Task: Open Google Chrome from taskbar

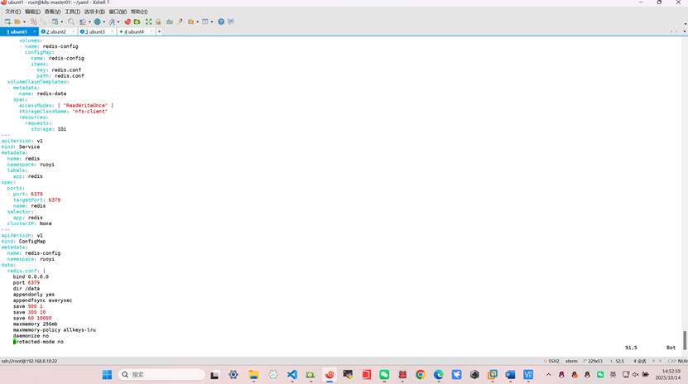Action: click(x=421, y=374)
